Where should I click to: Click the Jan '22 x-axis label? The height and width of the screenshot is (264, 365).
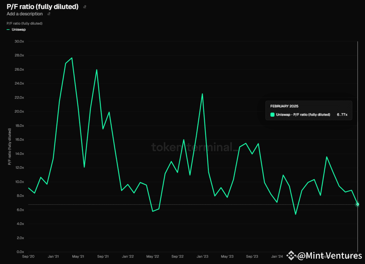click(x=128, y=257)
